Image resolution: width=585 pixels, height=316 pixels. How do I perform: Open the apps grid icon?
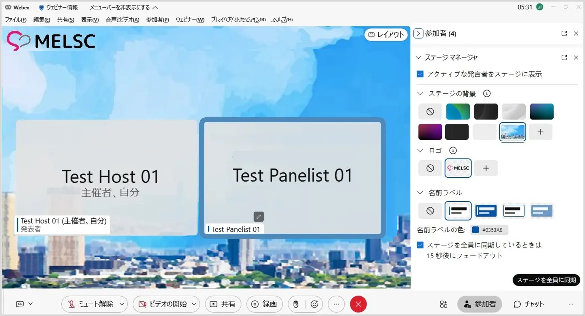tap(444, 304)
